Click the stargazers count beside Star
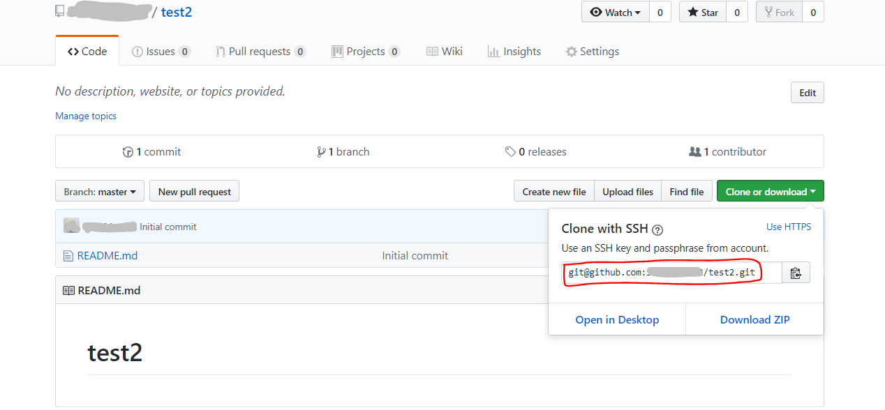885x410 pixels. coord(736,12)
